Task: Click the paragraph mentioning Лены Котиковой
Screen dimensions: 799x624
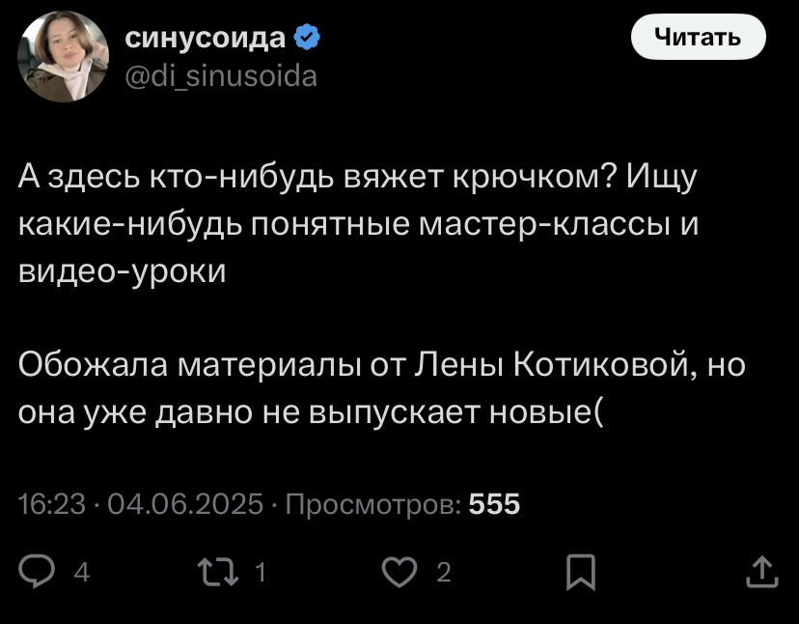Action: pyautogui.click(x=382, y=387)
